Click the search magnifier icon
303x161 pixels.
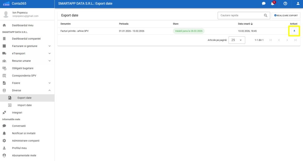[265, 15]
